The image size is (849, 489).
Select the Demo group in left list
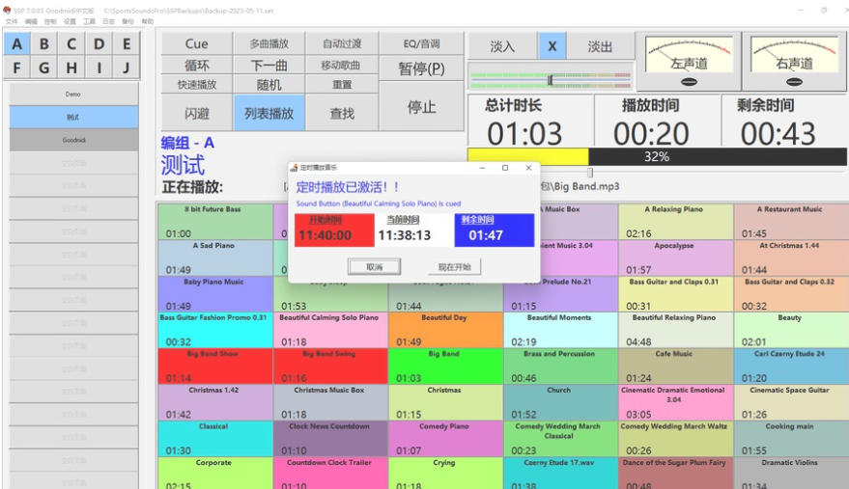pos(73,95)
